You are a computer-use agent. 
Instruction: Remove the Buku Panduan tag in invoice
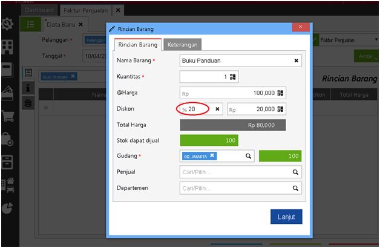pyautogui.click(x=73, y=76)
